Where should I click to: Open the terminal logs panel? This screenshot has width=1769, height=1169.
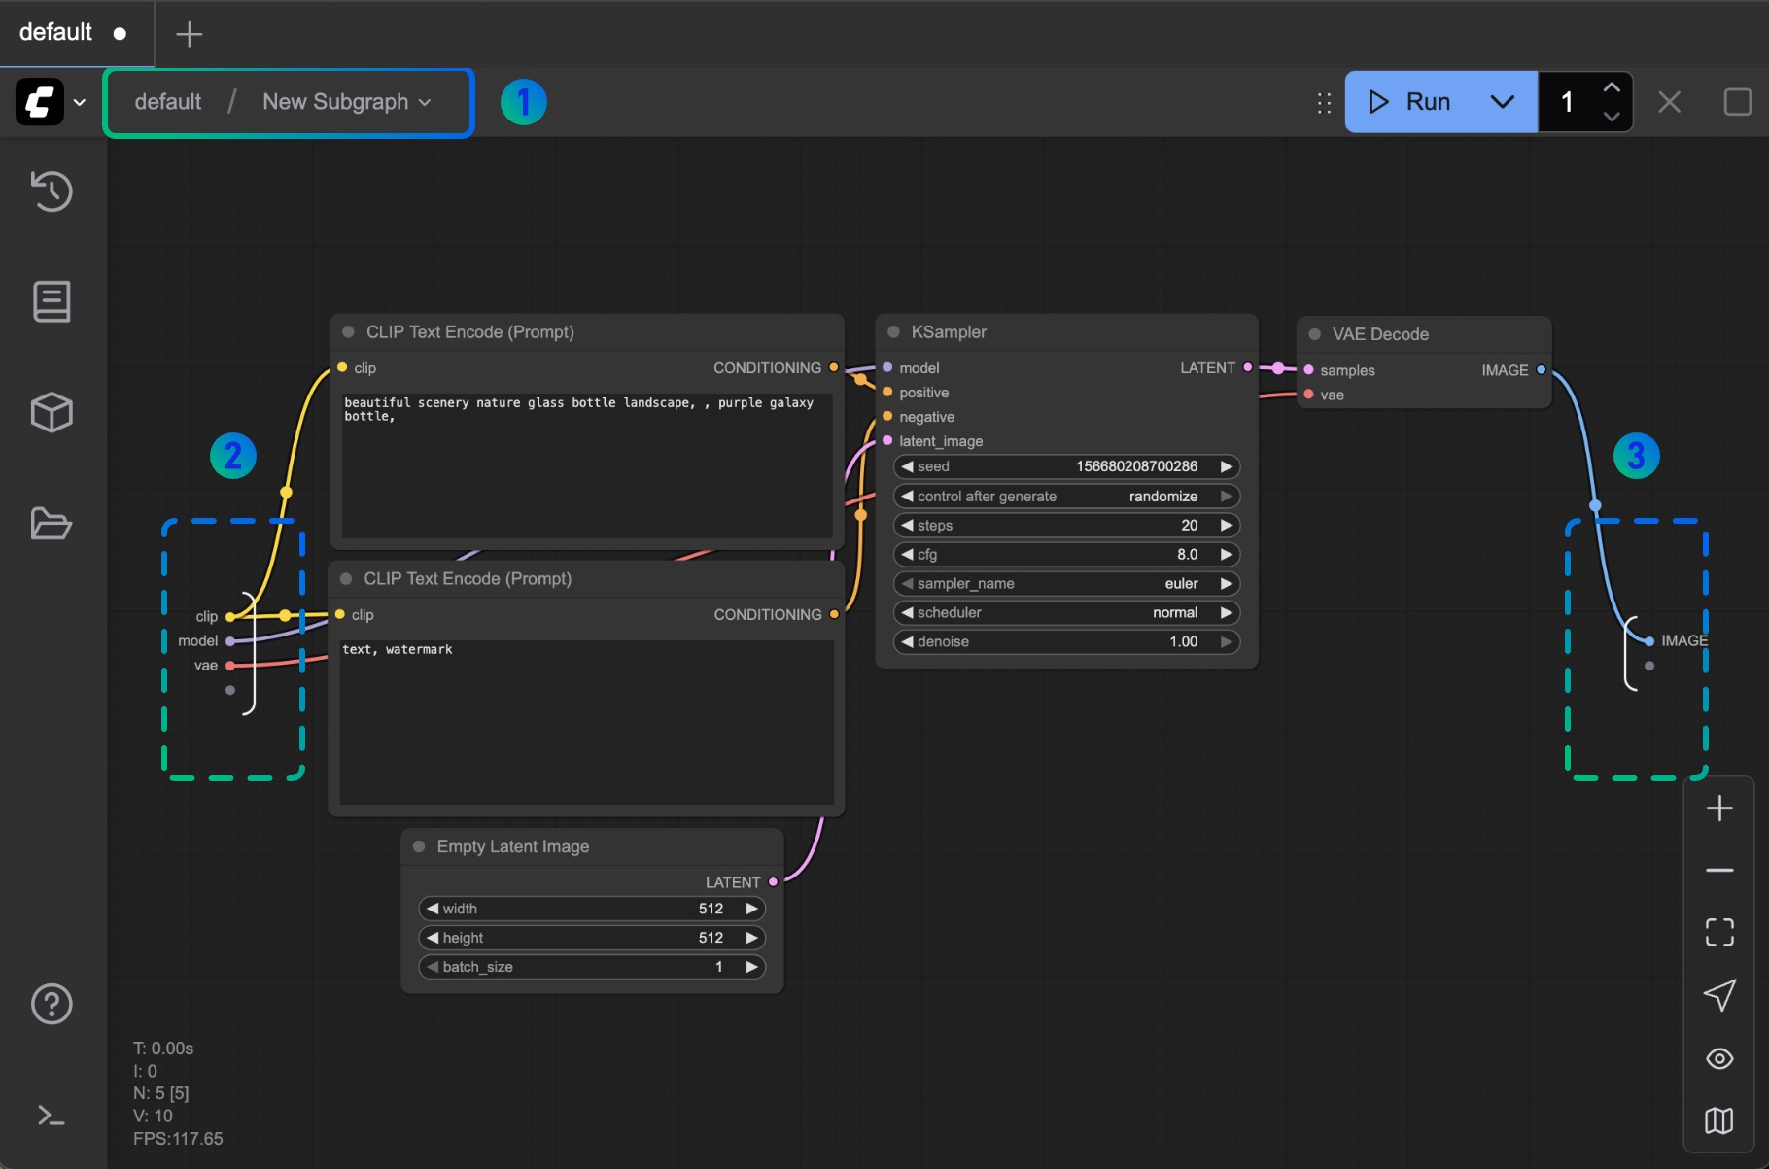tap(51, 1116)
